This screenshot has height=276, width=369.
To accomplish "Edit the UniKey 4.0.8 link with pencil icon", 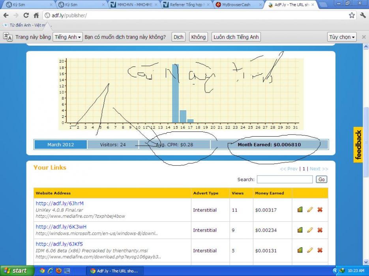I will tap(310, 209).
